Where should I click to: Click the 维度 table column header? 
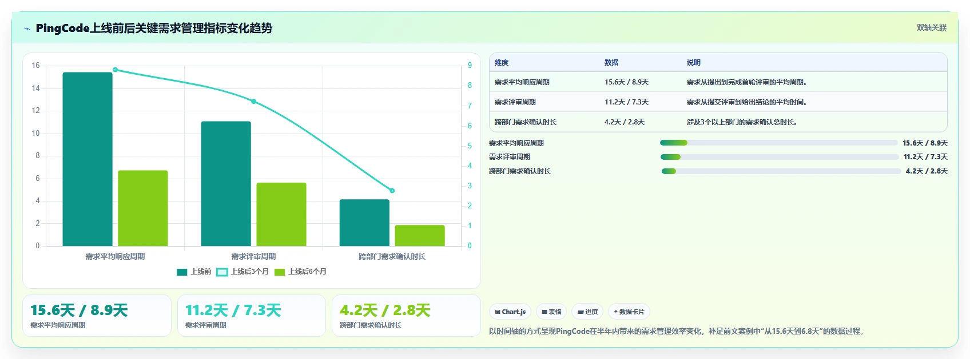(x=502, y=63)
